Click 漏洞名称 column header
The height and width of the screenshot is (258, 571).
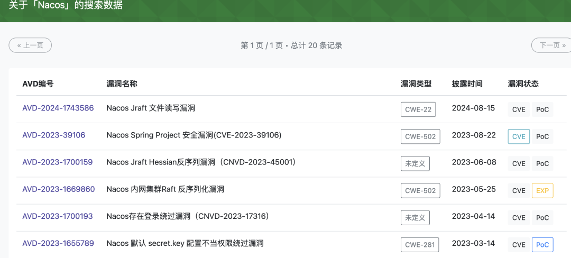pyautogui.click(x=122, y=84)
